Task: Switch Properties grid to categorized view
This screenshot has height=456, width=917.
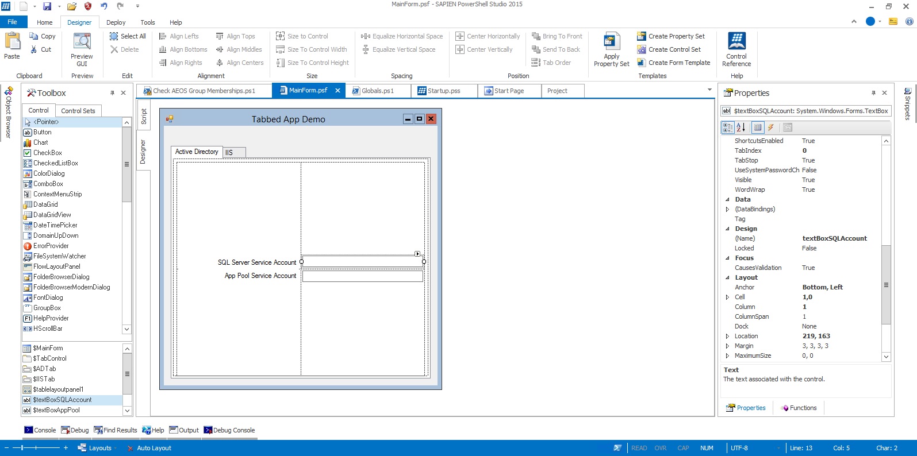Action: click(x=727, y=127)
